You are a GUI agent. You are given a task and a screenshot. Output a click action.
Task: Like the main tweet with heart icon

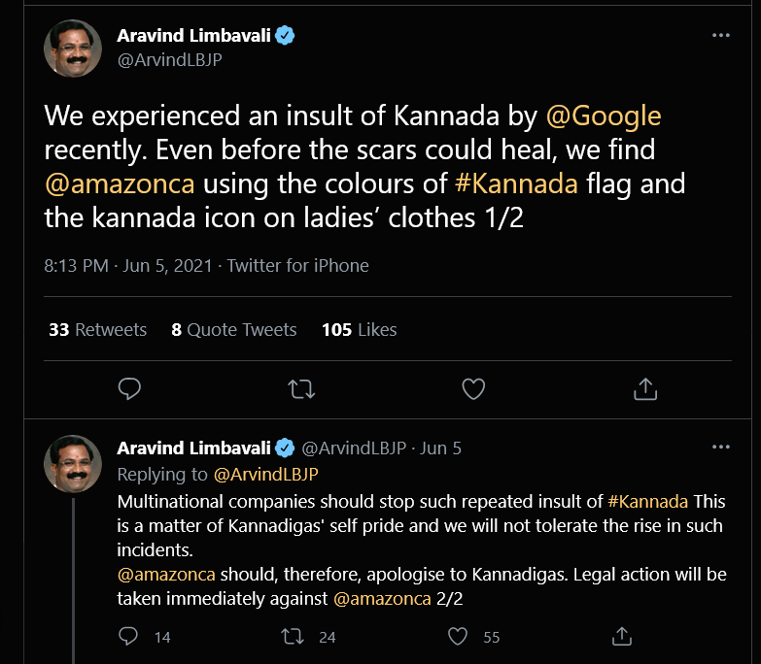pos(473,389)
